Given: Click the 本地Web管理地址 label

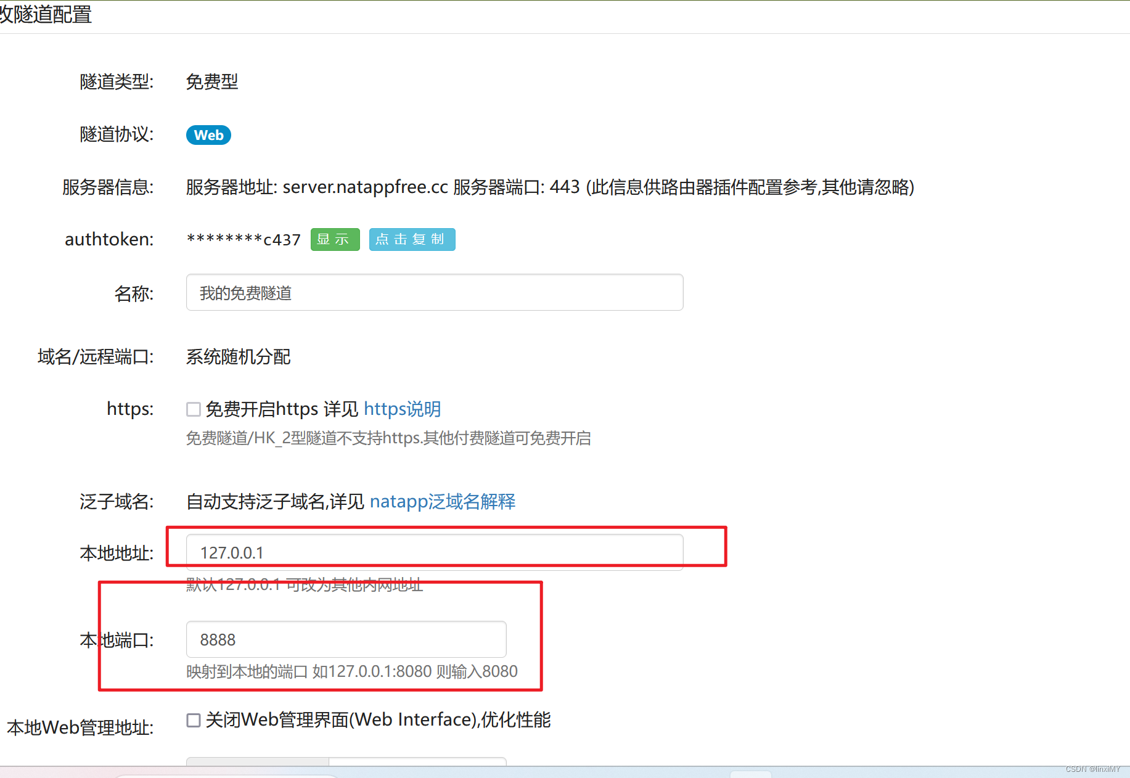Looking at the screenshot, I should (80, 727).
